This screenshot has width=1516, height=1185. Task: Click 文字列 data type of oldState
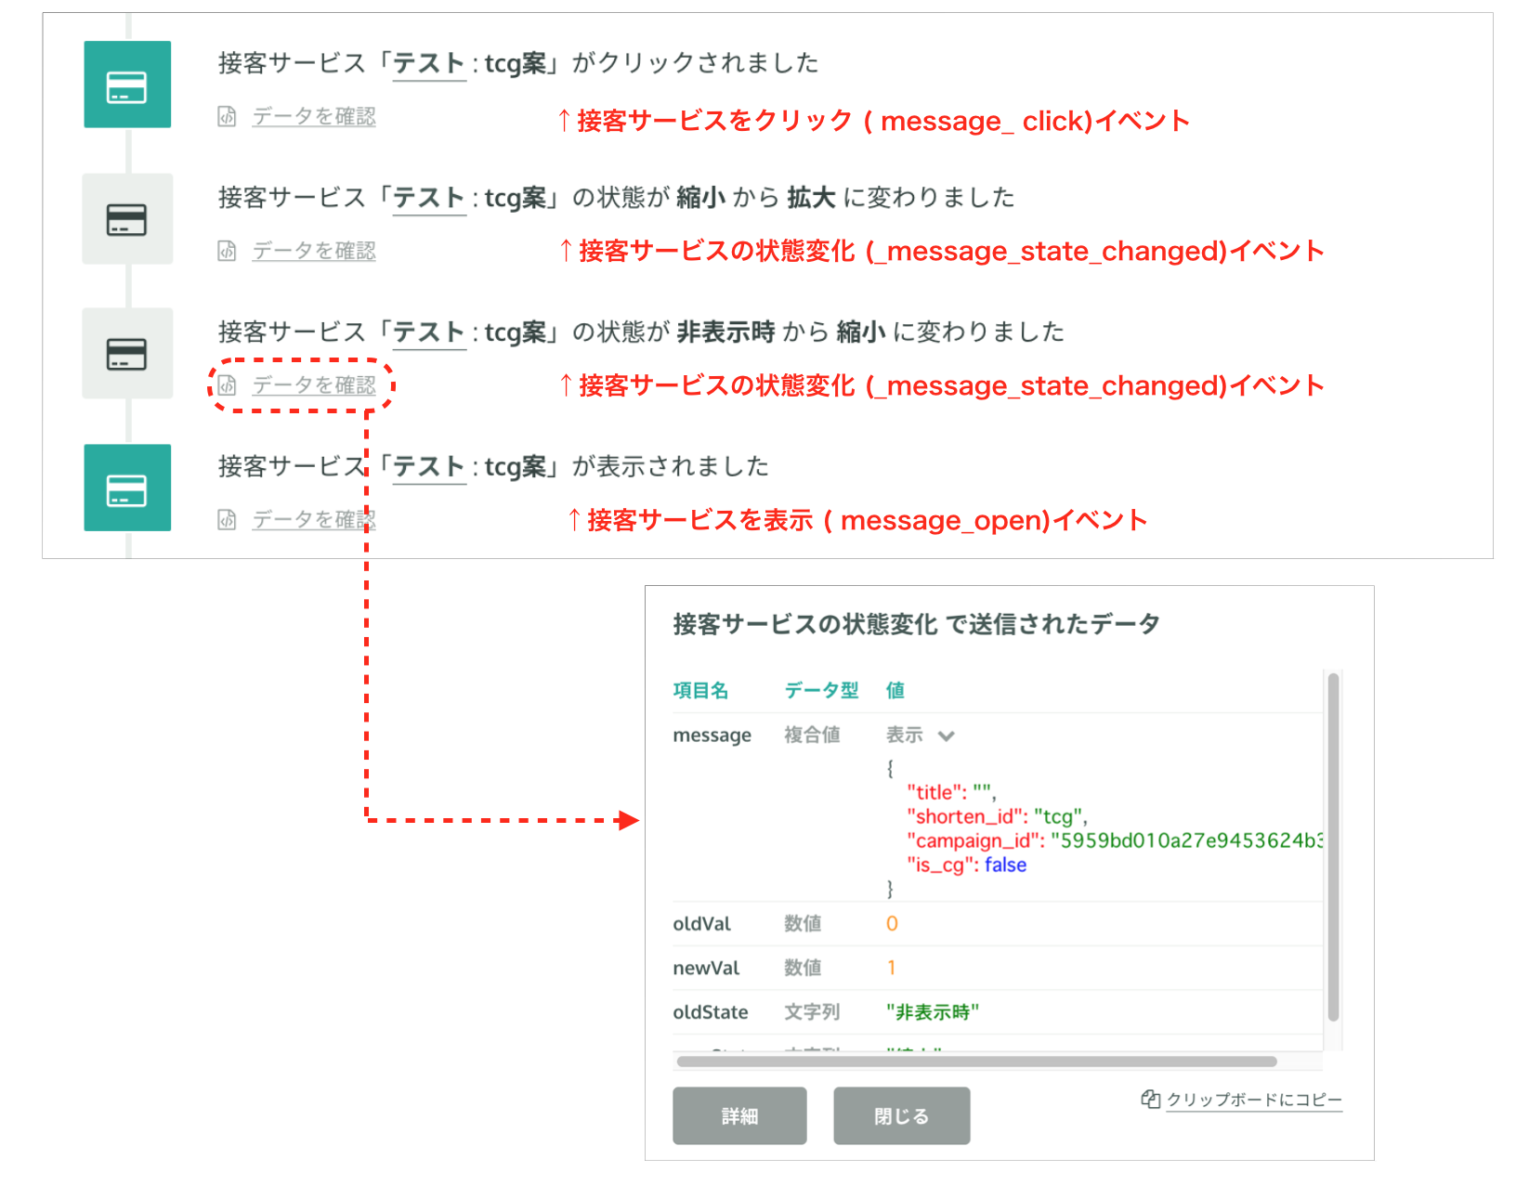click(x=812, y=1012)
